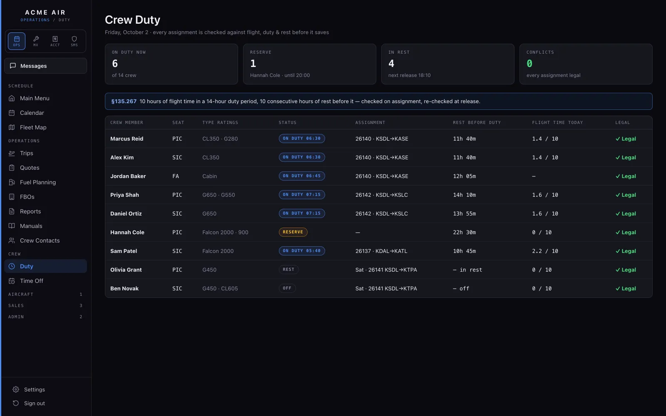The height and width of the screenshot is (416, 666).
Task: Expand the Admin sidebar section
Action: (x=45, y=317)
